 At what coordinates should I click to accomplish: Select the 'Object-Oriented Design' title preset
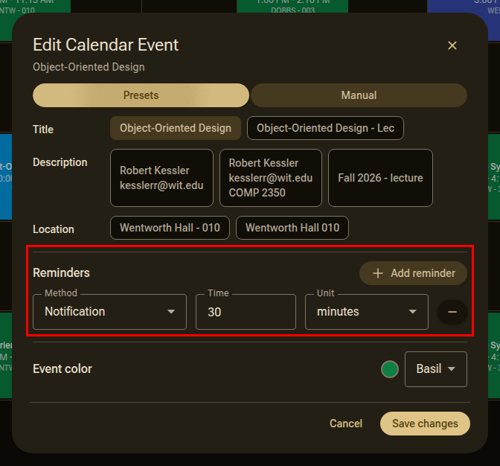click(x=176, y=128)
